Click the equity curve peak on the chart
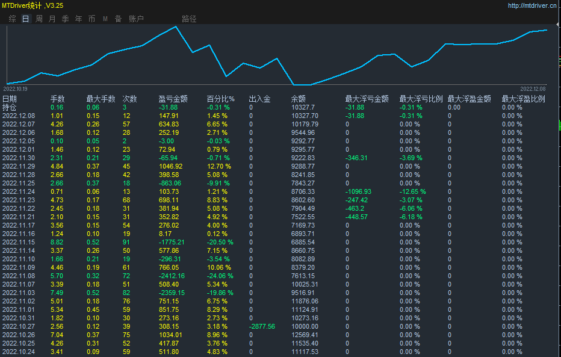This screenshot has height=357, width=561. pyautogui.click(x=175, y=26)
